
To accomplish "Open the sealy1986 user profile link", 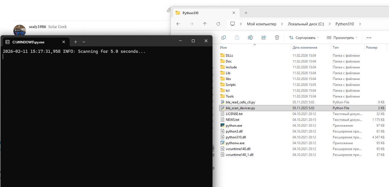I will tap(37, 27).
